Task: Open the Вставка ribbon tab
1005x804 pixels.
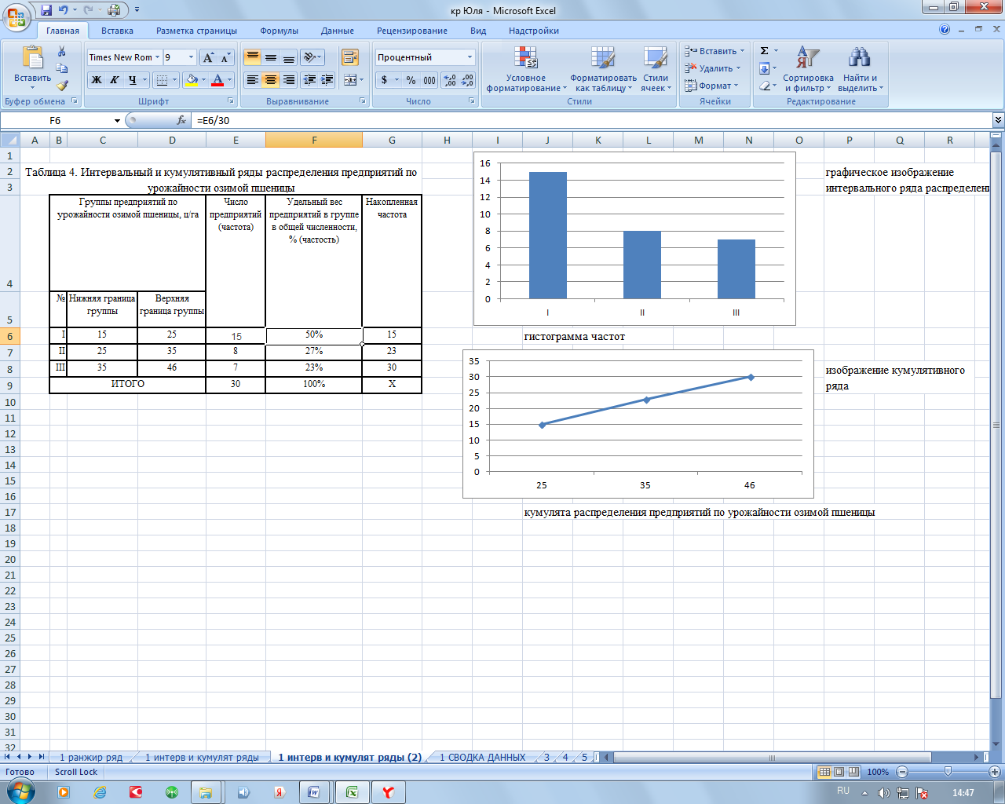Action: tap(117, 31)
